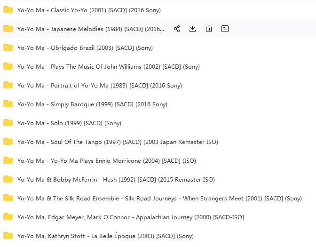
Task: Click the share icon on Japanese Melodies row
Action: click(177, 29)
